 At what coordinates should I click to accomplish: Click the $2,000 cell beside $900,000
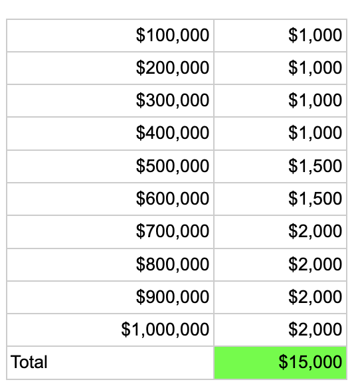click(280, 297)
